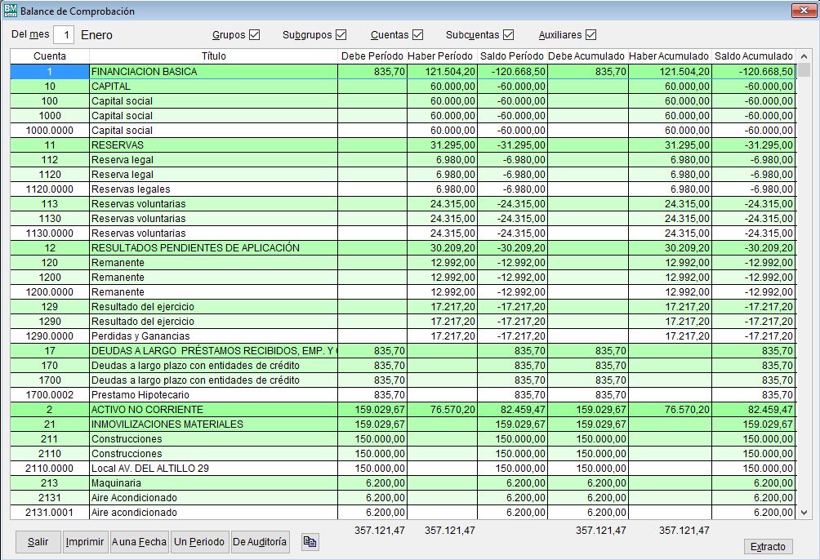Screen dimensions: 820x560
Task: Click the copy-to-clipboard icon button
Action: [310, 542]
